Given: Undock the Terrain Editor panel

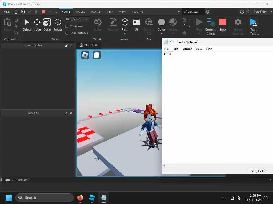Looking at the screenshot, I should coord(66,45).
